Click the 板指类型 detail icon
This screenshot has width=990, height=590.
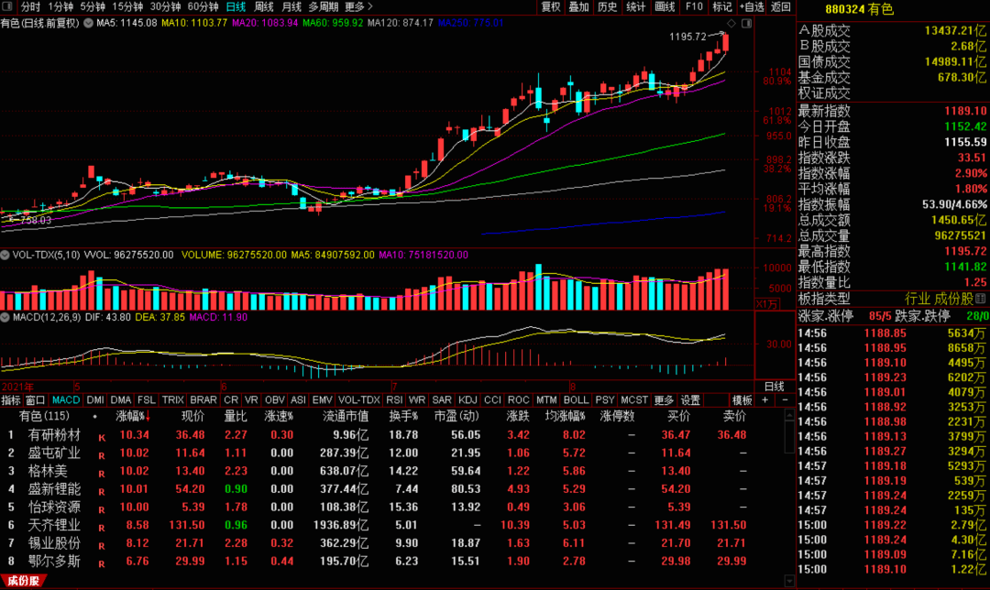(981, 299)
